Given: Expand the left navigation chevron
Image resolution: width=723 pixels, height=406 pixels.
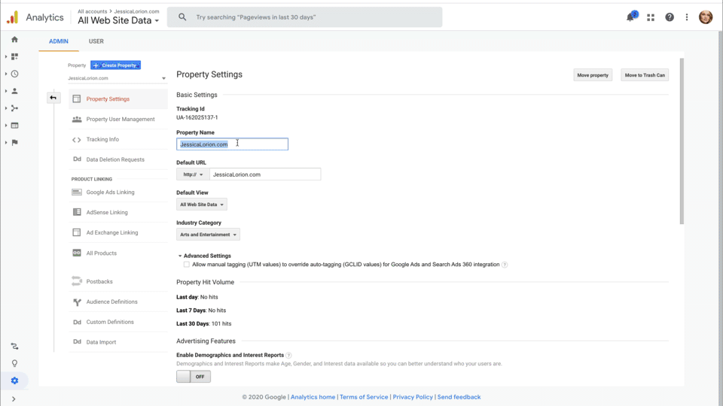Looking at the screenshot, I should [x=14, y=399].
